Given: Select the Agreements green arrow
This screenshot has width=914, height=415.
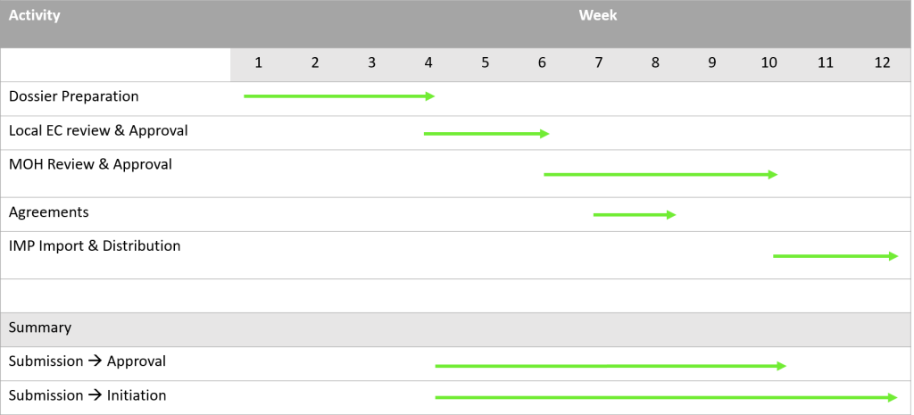Looking at the screenshot, I should tap(635, 214).
